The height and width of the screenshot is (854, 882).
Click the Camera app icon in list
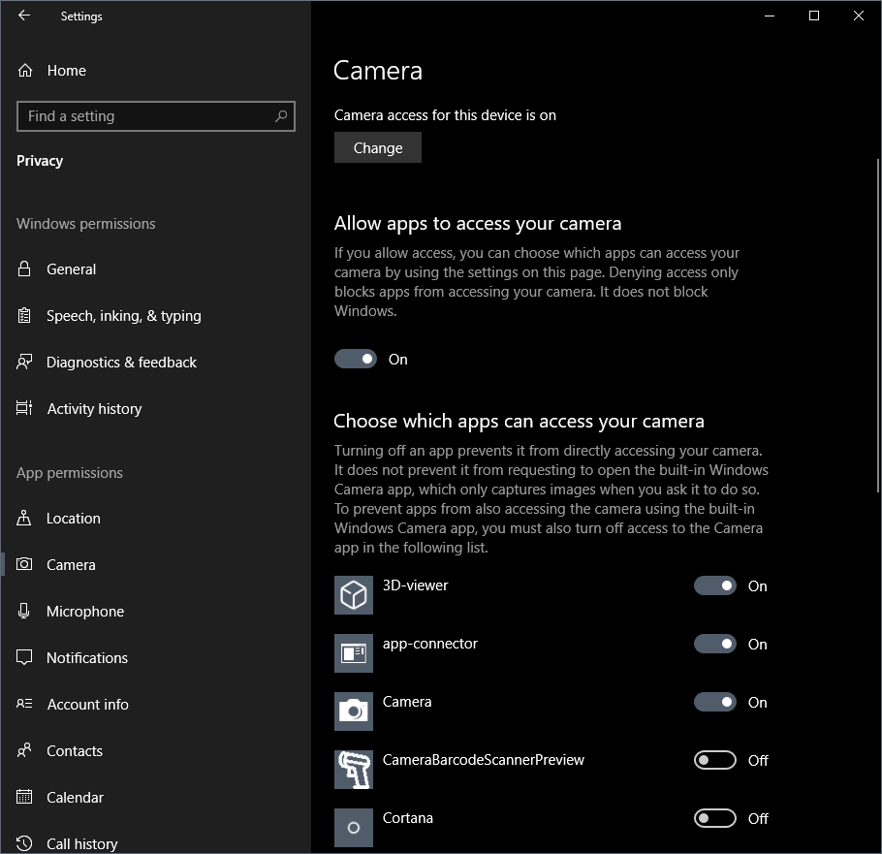[x=353, y=712]
